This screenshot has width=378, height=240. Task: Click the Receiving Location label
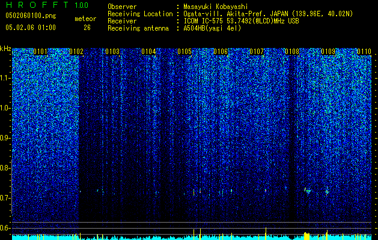[x=140, y=14]
